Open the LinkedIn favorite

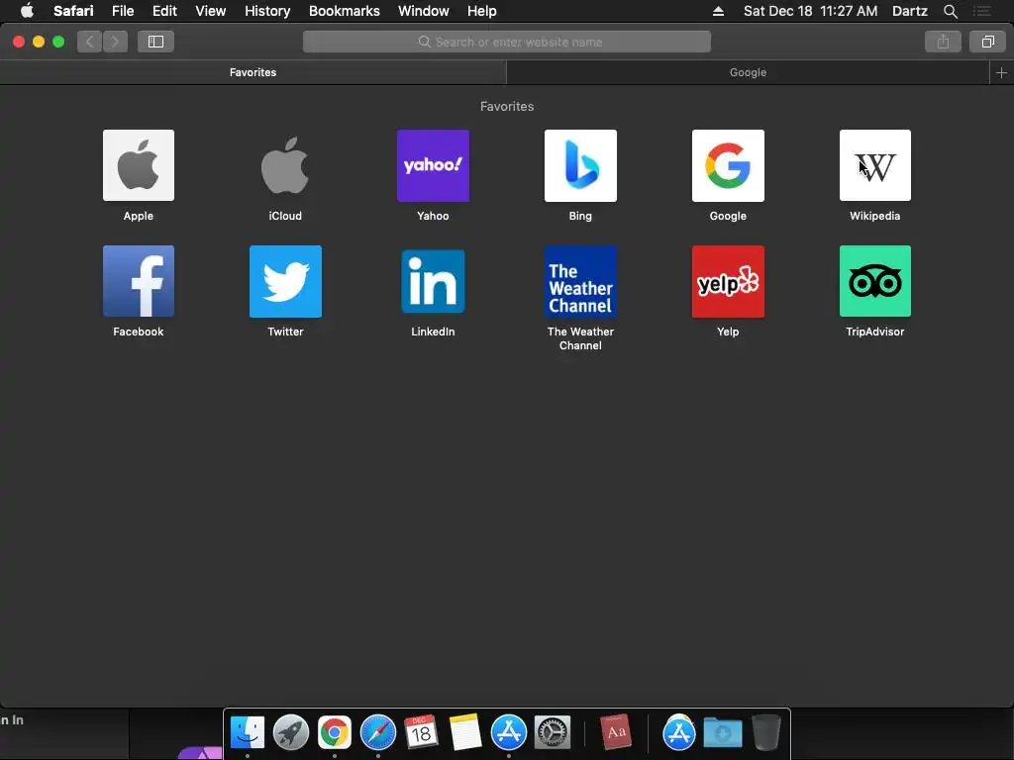tap(433, 281)
